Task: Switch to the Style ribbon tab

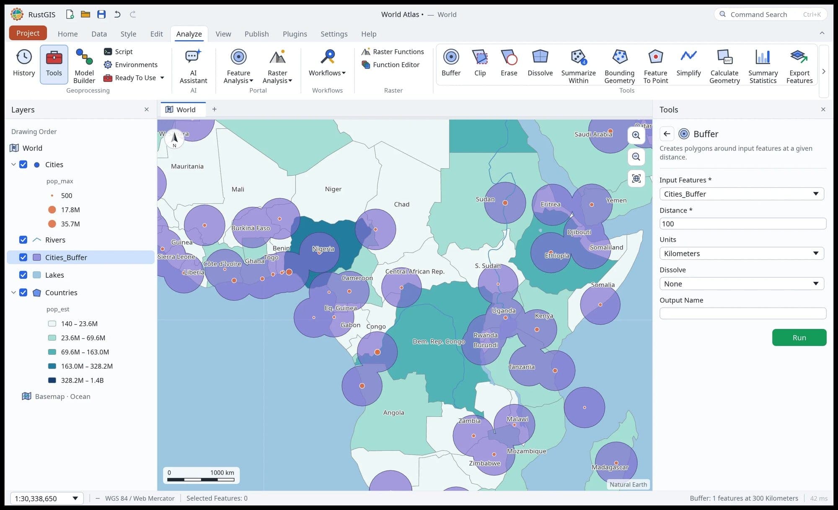Action: coord(128,34)
